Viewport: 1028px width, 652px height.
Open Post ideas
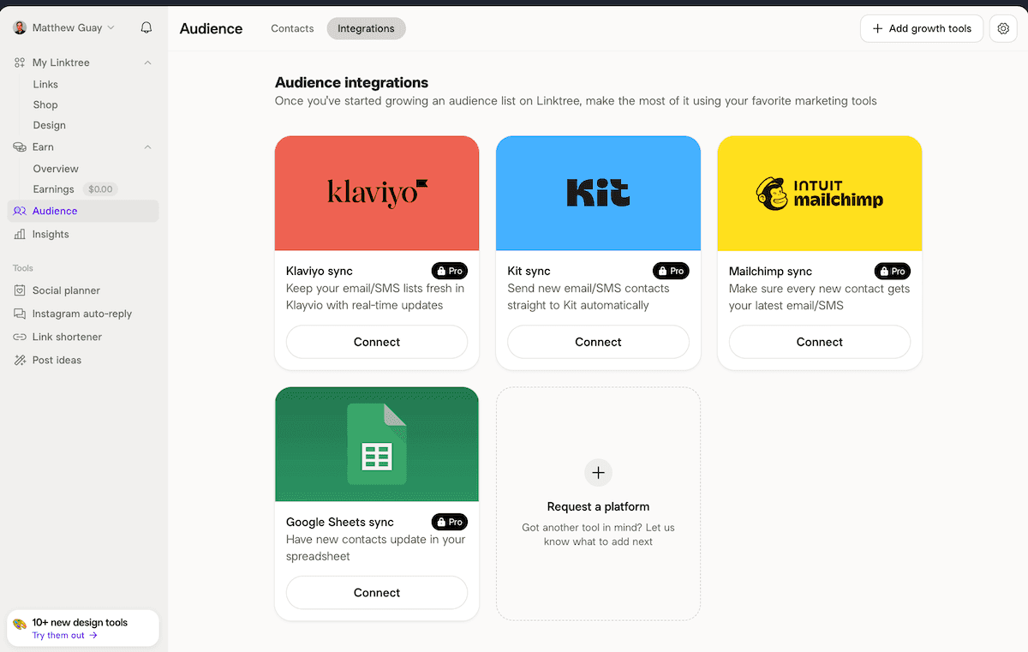[59, 360]
